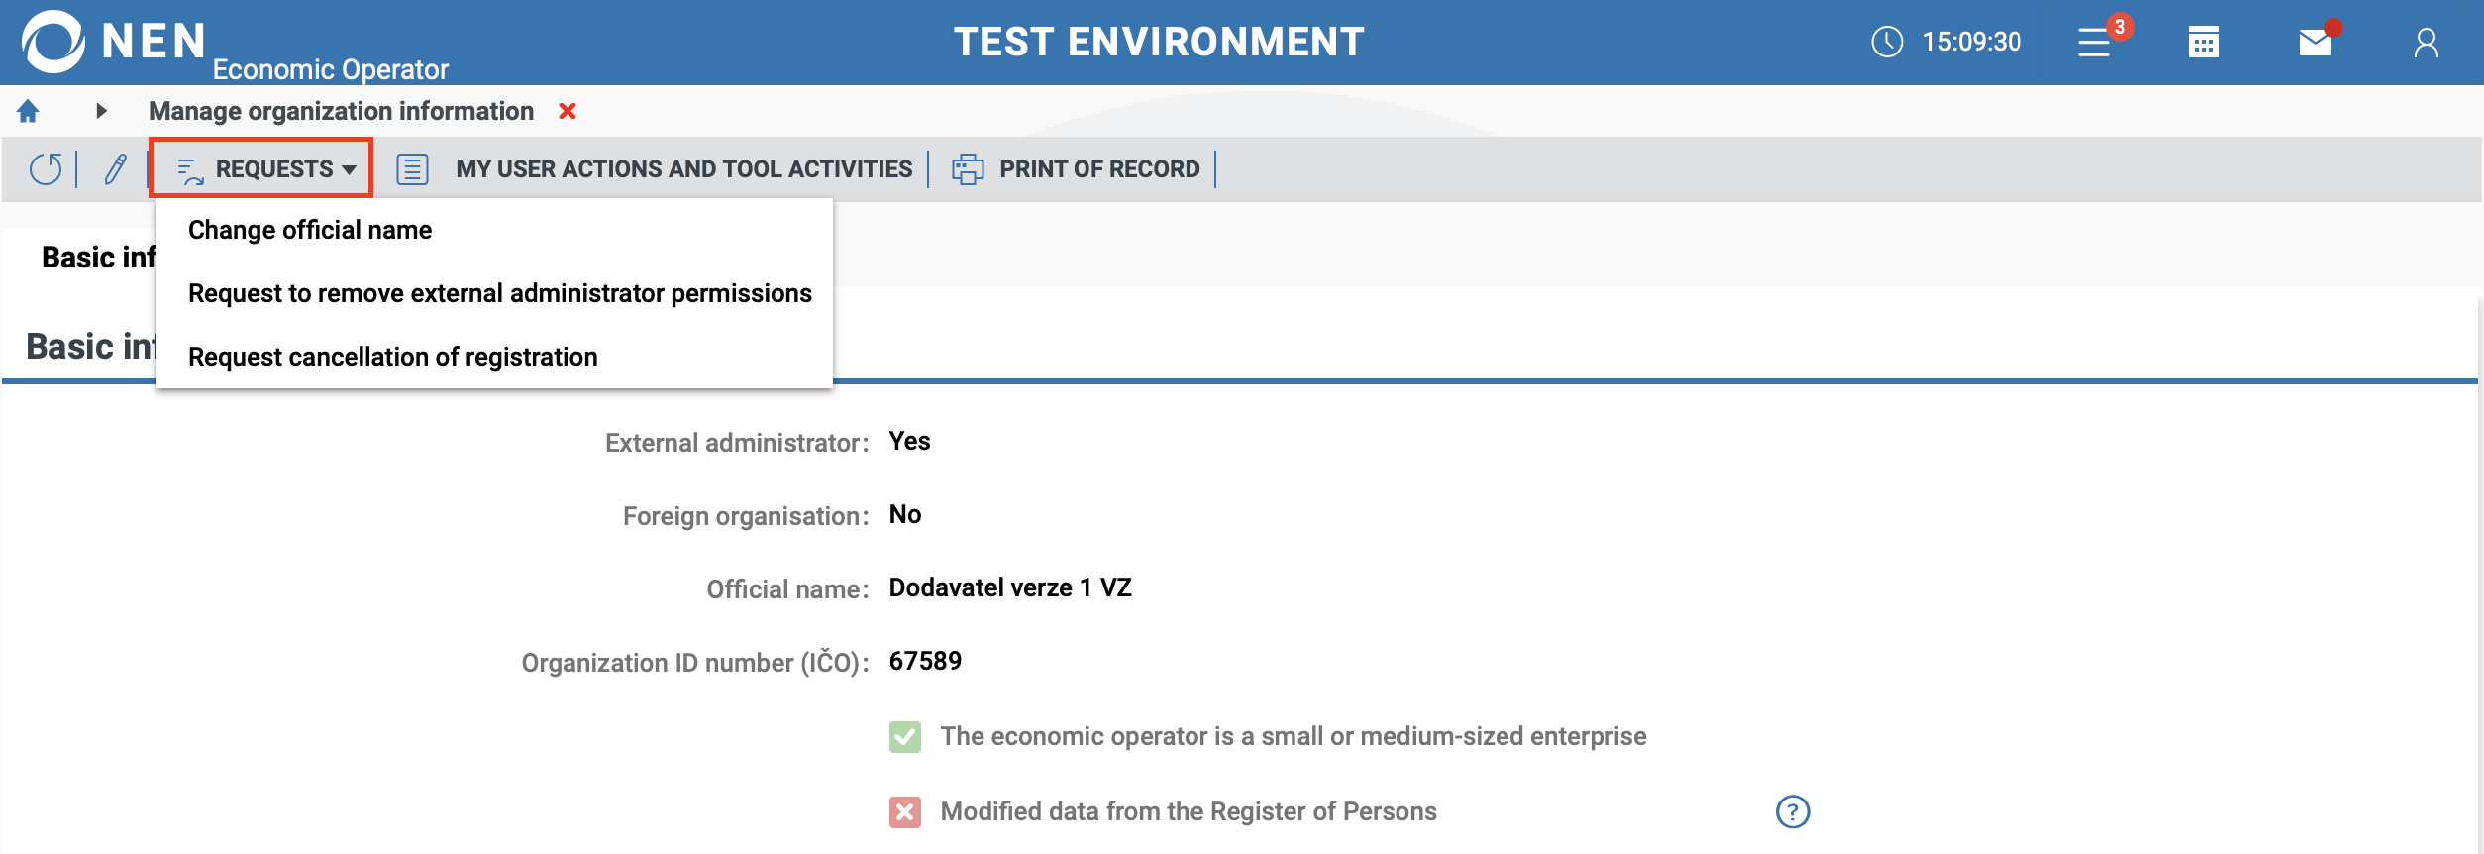The image size is (2484, 854).
Task: Click the printer icon
Action: click(968, 169)
